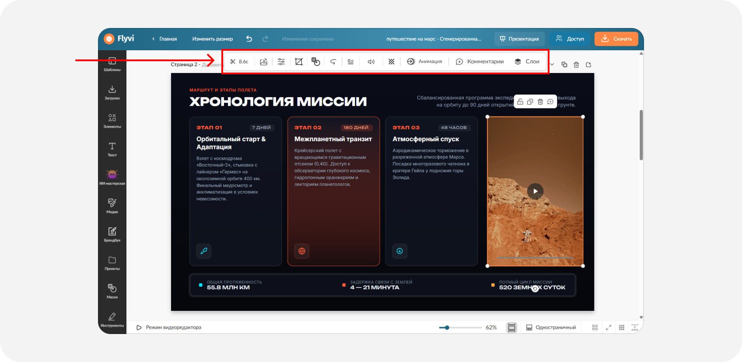Image resolution: width=742 pixels, height=362 pixels.
Task: Open the Слои layers panel
Action: 527,62
